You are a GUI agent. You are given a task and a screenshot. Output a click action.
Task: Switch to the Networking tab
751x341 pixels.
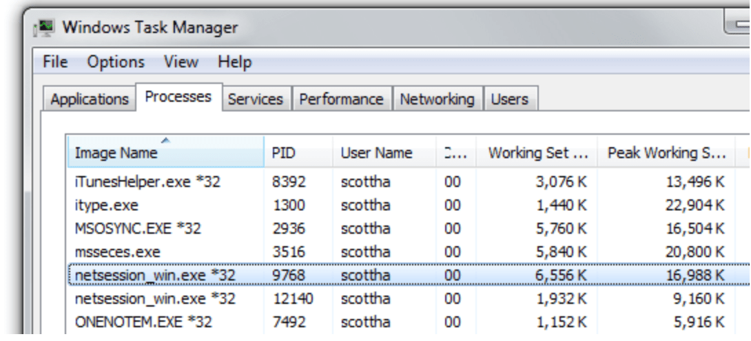coord(437,99)
